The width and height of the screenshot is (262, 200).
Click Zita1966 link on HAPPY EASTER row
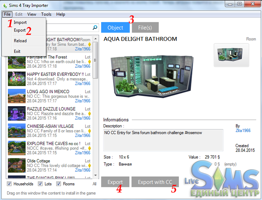83,84
